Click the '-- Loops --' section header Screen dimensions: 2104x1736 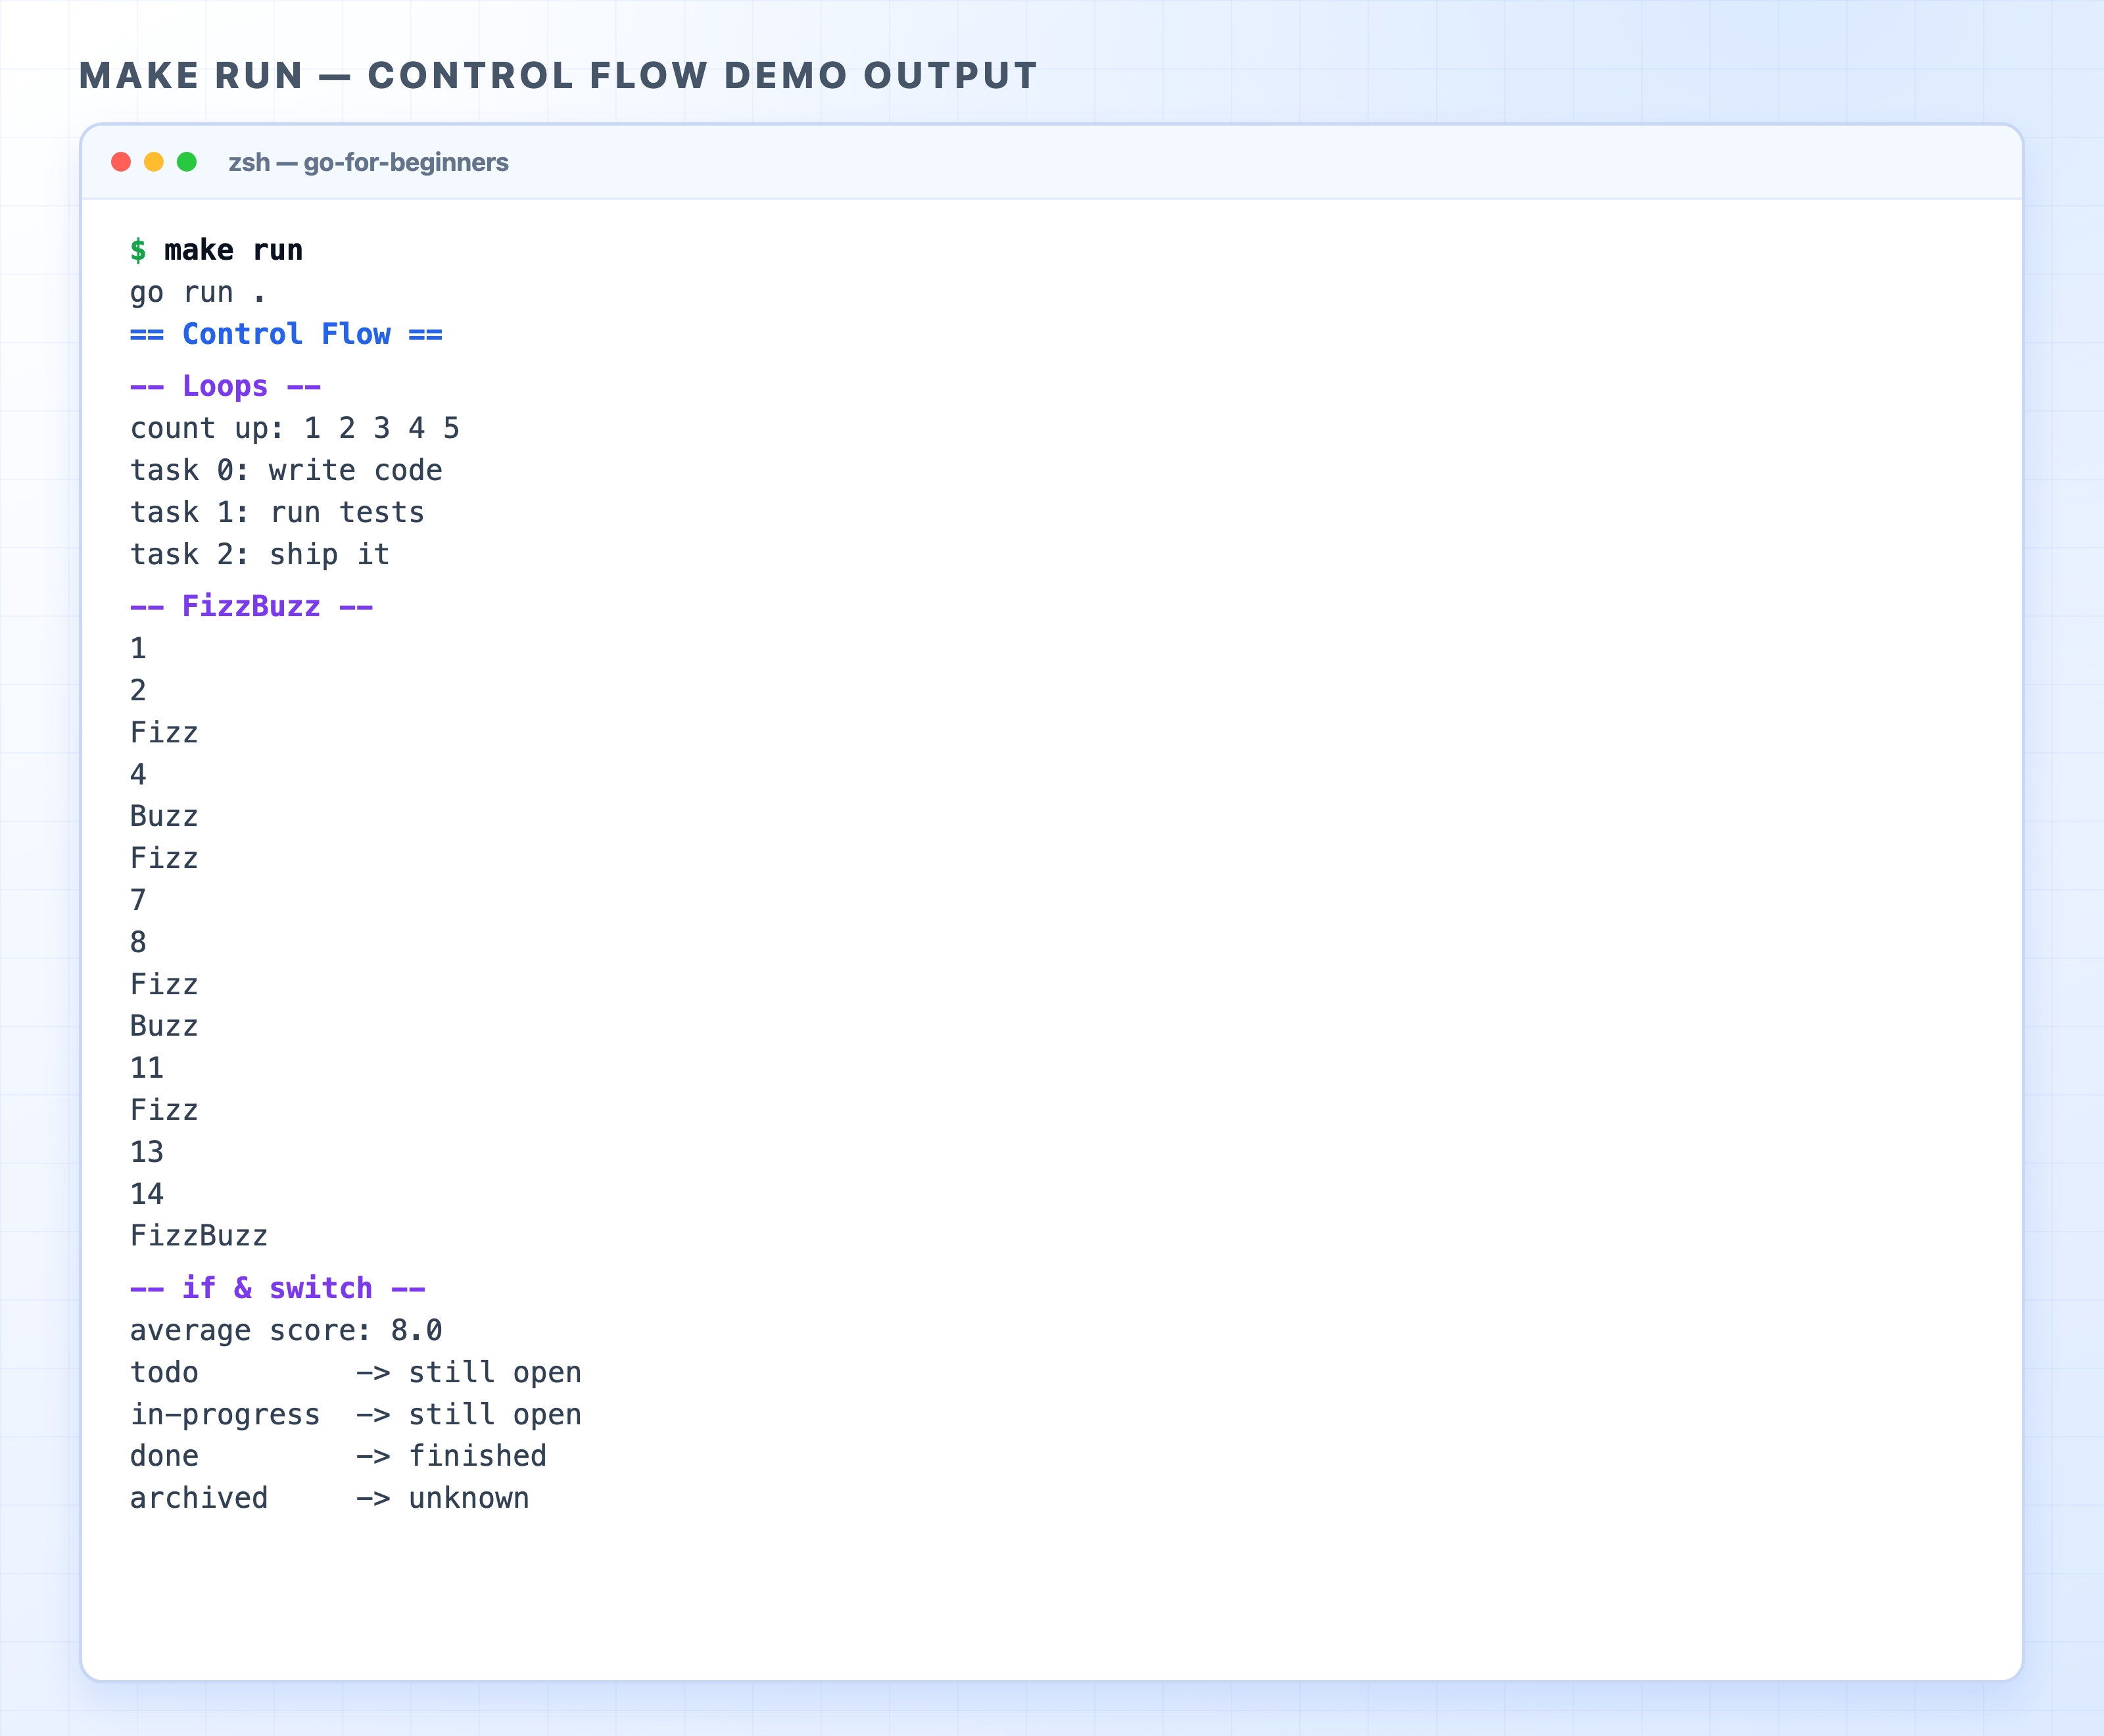tap(225, 386)
